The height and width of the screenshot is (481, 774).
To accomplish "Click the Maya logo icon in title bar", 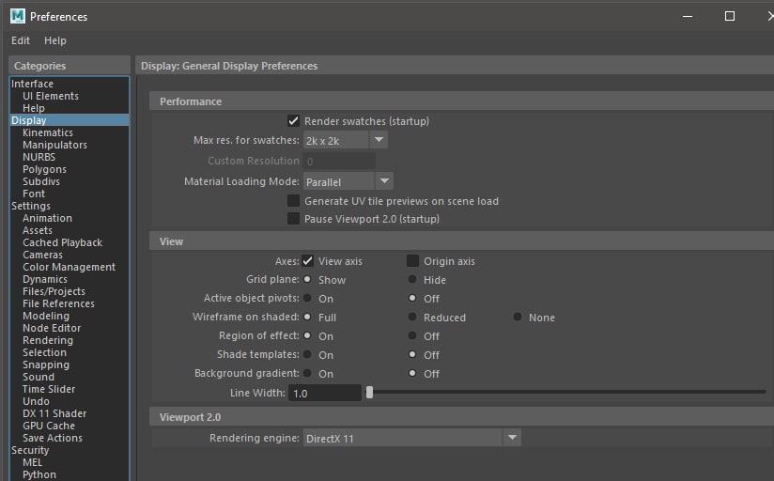I will (17, 16).
